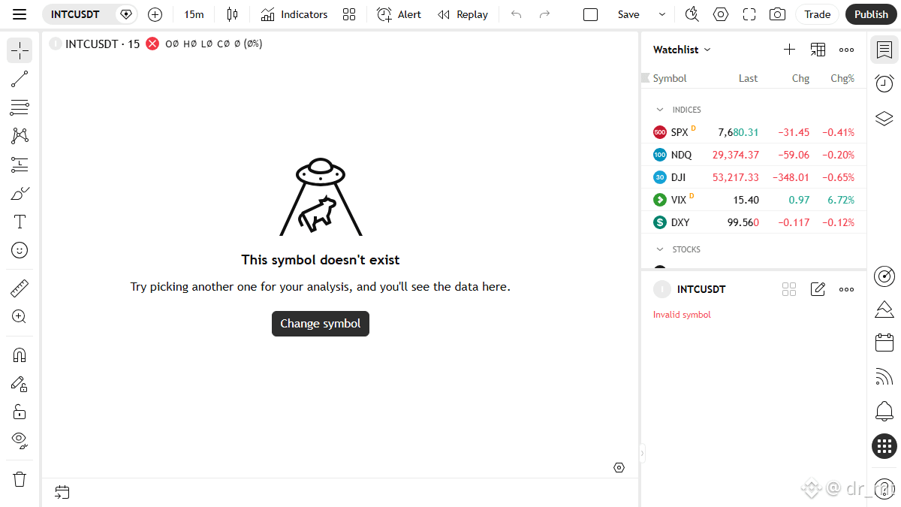This screenshot has width=901, height=507.
Task: Open Watchlist and details sidebar tab
Action: pyautogui.click(x=884, y=50)
